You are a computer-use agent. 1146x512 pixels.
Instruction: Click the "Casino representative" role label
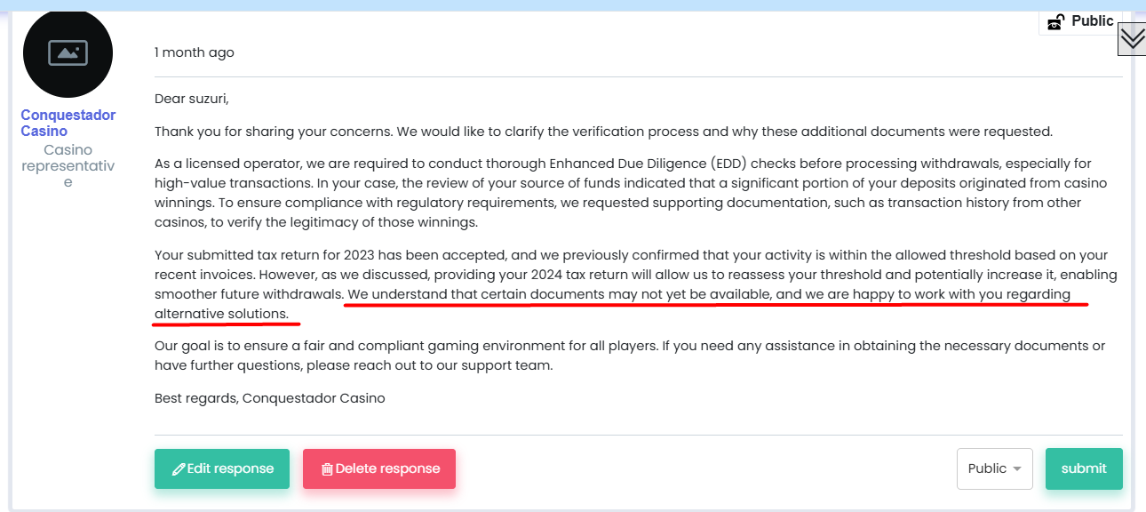(x=68, y=166)
